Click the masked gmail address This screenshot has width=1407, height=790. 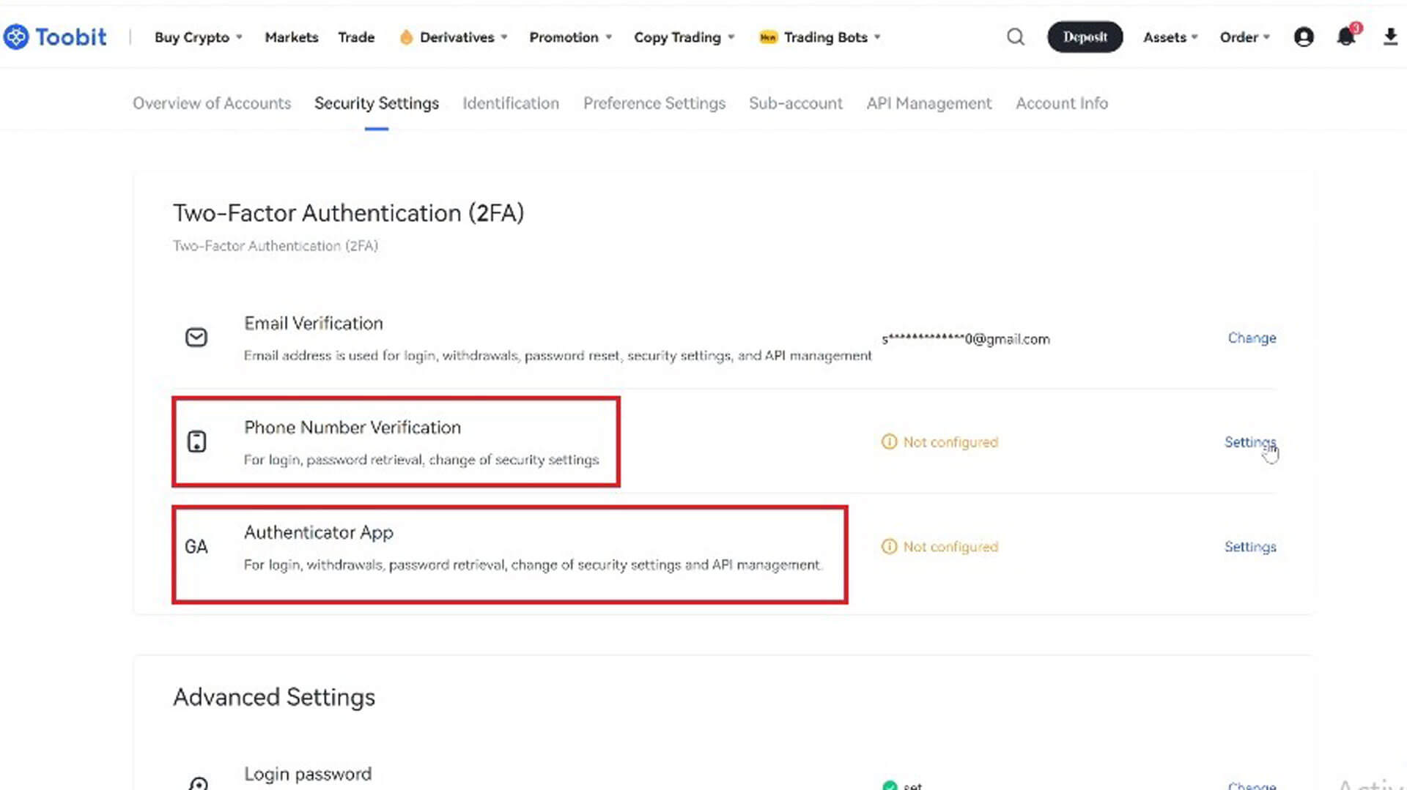[966, 338]
